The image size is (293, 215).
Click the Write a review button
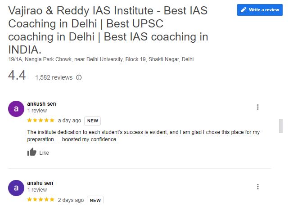tap(260, 10)
